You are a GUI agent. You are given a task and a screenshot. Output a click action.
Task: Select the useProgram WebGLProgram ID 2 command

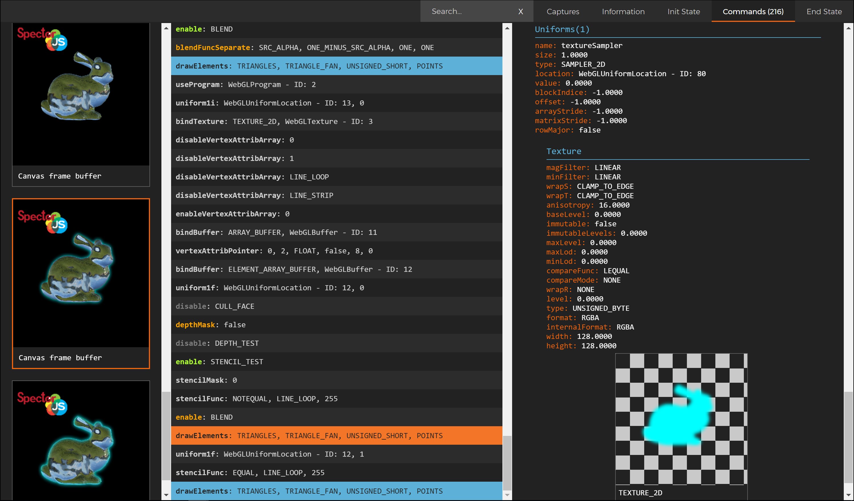click(336, 84)
